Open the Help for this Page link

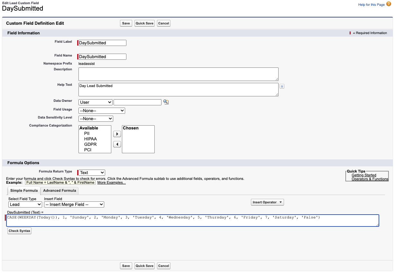coord(371,5)
